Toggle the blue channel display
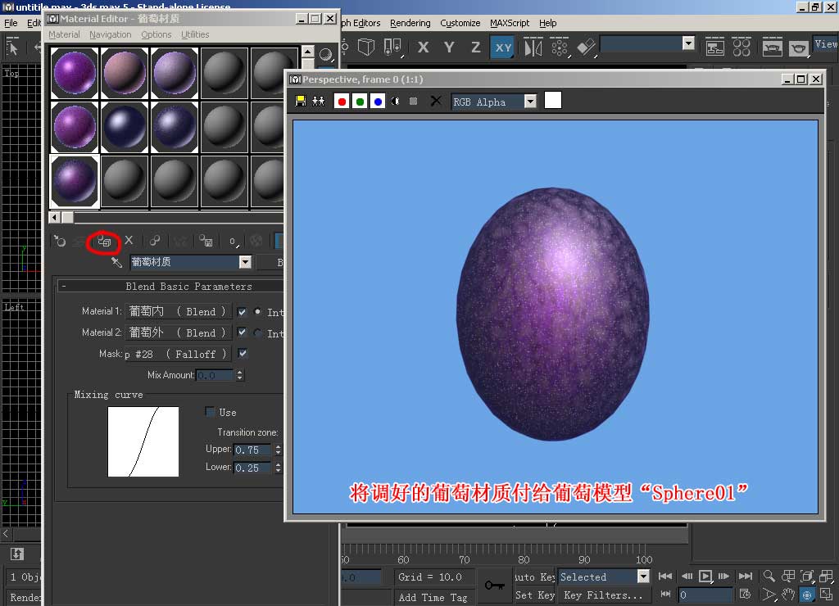This screenshot has height=606, width=839. pyautogui.click(x=378, y=102)
